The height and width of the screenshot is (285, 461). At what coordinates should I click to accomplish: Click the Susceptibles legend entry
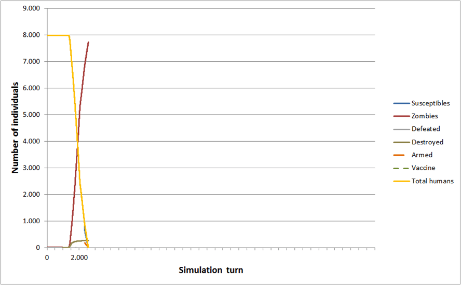tap(430, 103)
